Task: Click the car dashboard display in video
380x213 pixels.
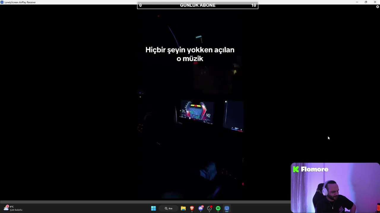Action: tap(197, 112)
